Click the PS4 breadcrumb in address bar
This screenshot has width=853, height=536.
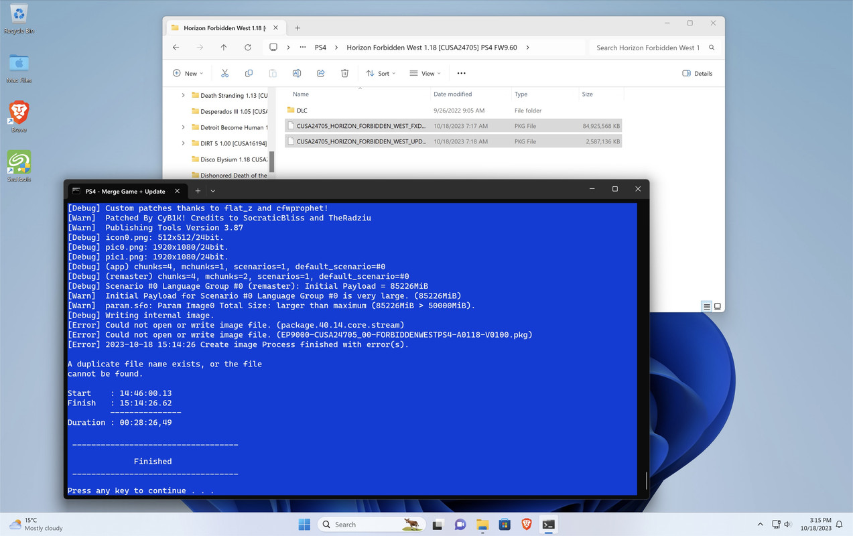point(321,48)
